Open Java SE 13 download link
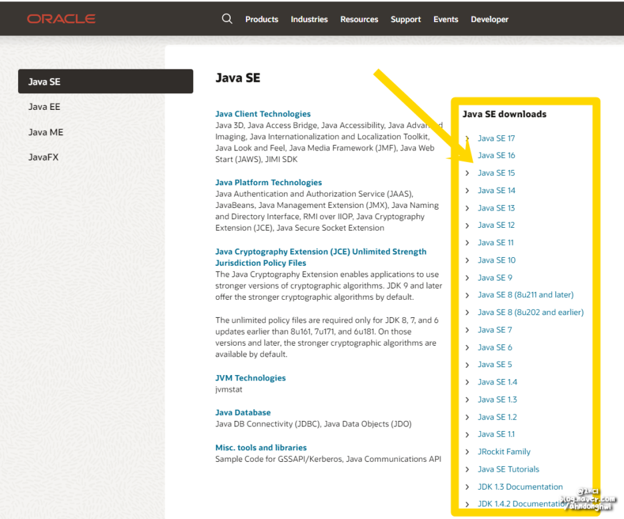Screen dimensions: 624x519 (496, 208)
